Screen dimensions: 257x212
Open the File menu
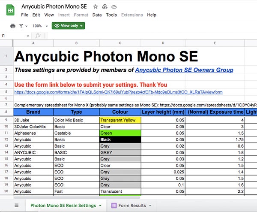point(24,15)
